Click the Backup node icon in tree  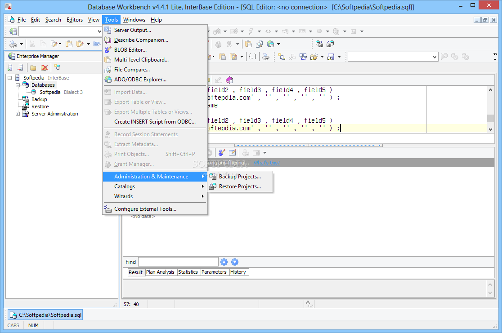pyautogui.click(x=26, y=99)
